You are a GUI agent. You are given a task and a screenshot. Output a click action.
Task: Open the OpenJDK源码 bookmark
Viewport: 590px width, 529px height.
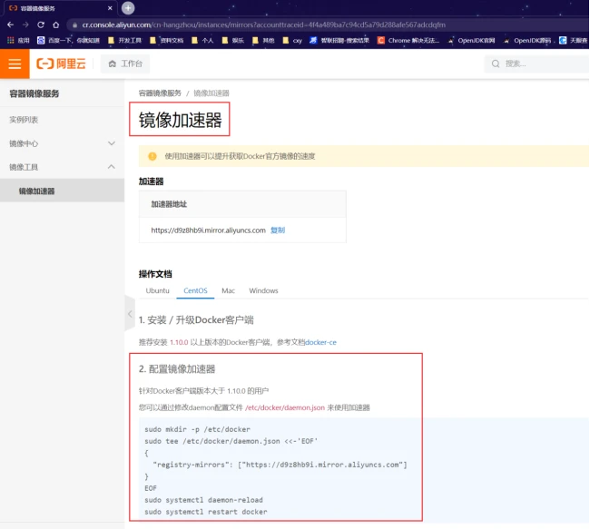pyautogui.click(x=527, y=40)
